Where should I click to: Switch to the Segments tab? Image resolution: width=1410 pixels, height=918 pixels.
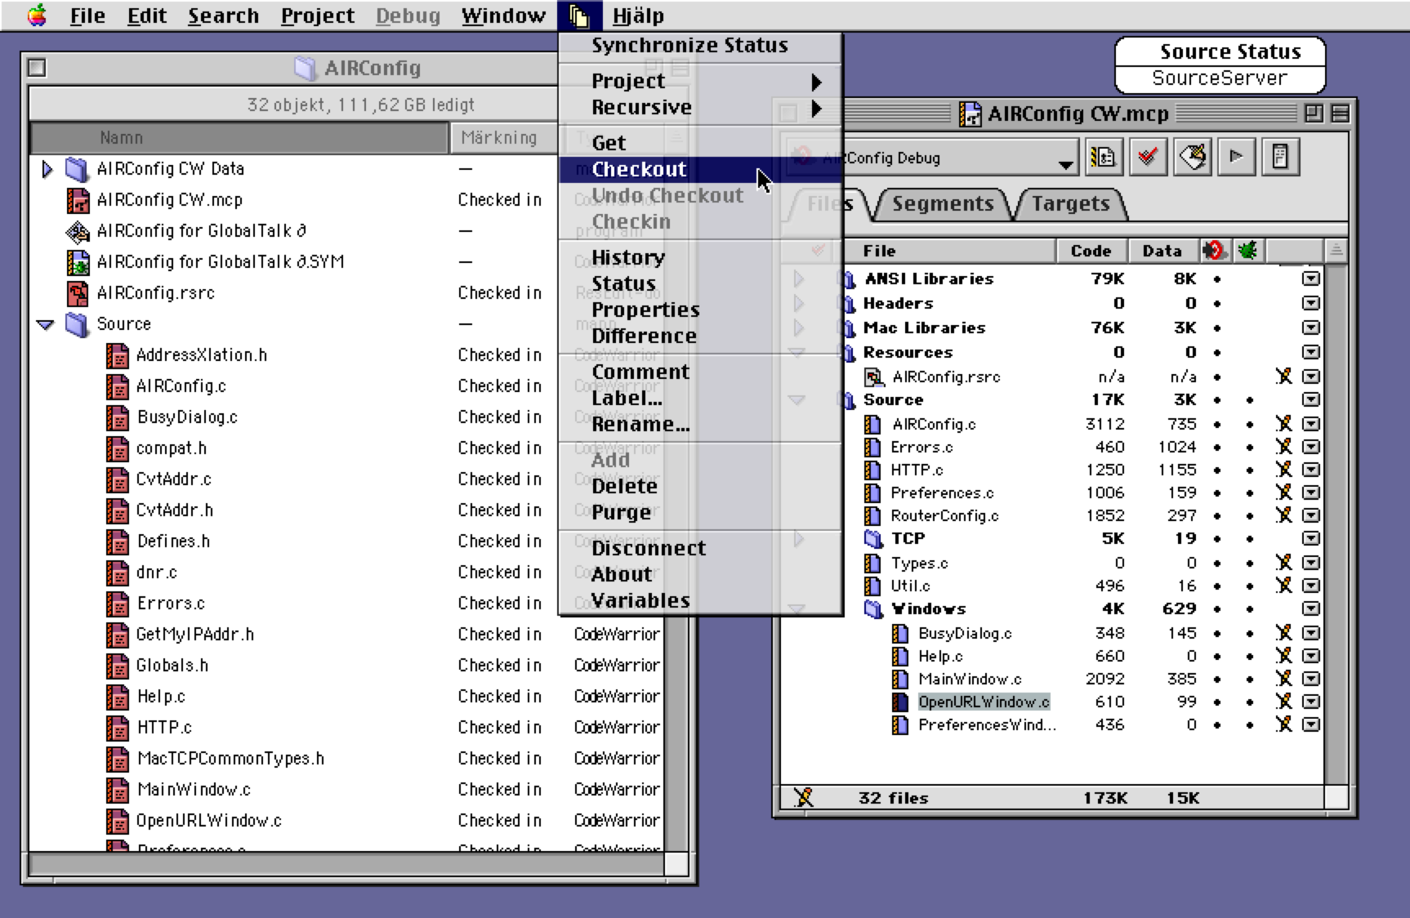tap(943, 204)
